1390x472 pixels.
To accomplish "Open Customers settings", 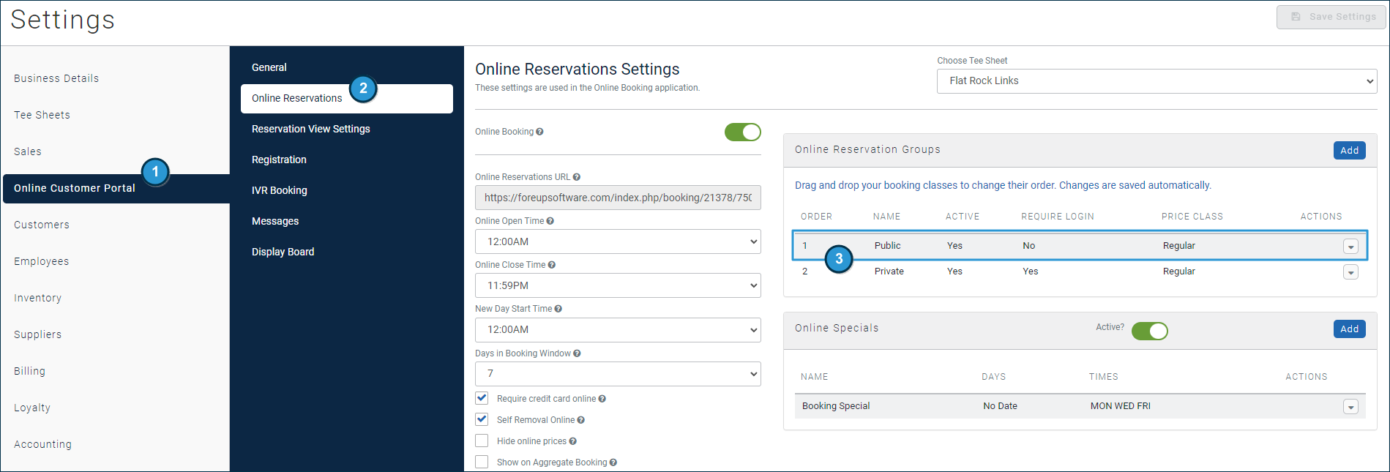I will coord(42,225).
